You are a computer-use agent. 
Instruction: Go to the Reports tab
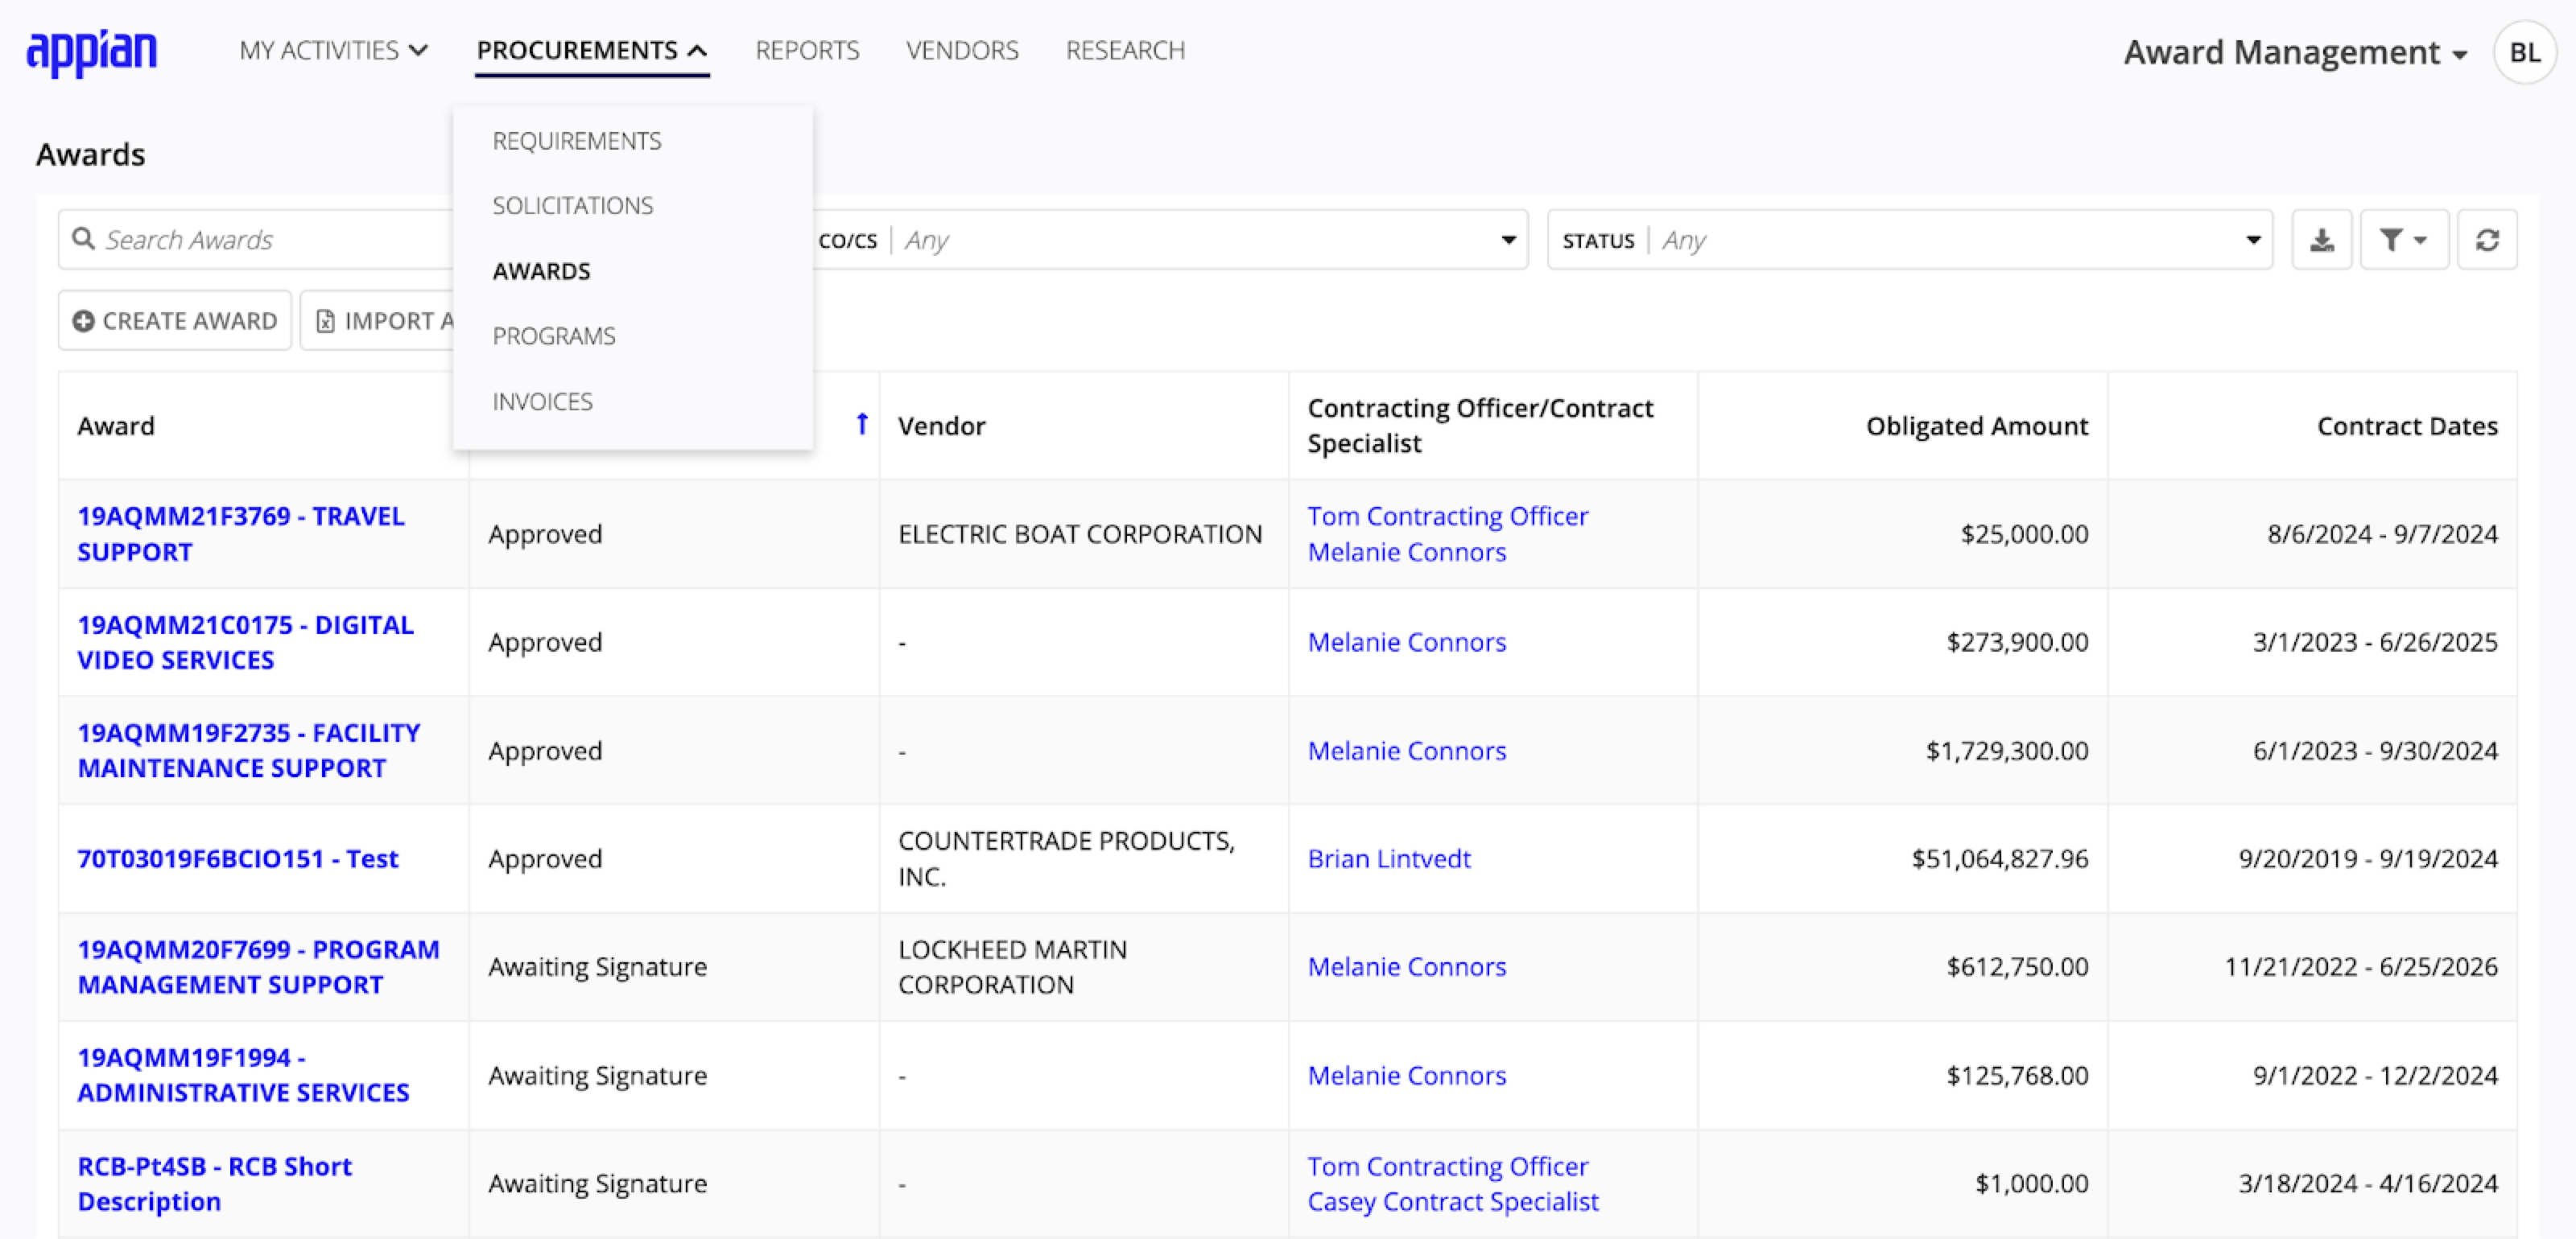pyautogui.click(x=807, y=50)
